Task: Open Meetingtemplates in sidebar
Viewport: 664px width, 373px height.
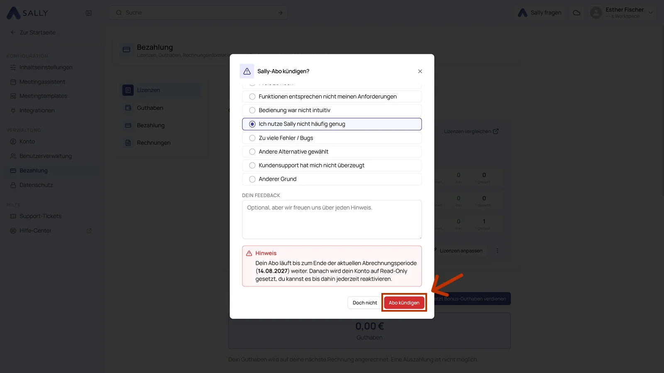Action: pyautogui.click(x=43, y=96)
